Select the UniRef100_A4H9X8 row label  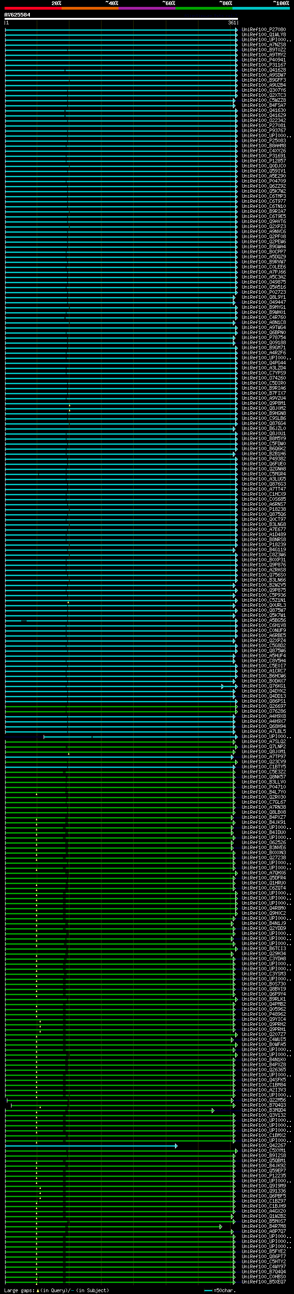(x=263, y=717)
